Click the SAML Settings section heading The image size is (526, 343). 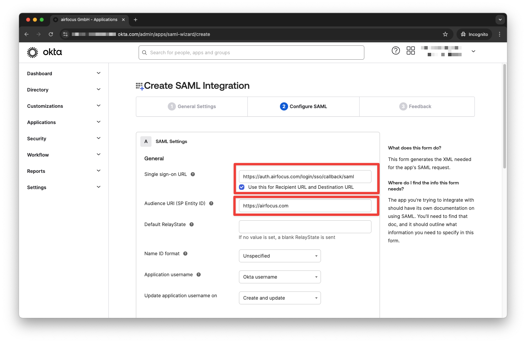coord(171,141)
